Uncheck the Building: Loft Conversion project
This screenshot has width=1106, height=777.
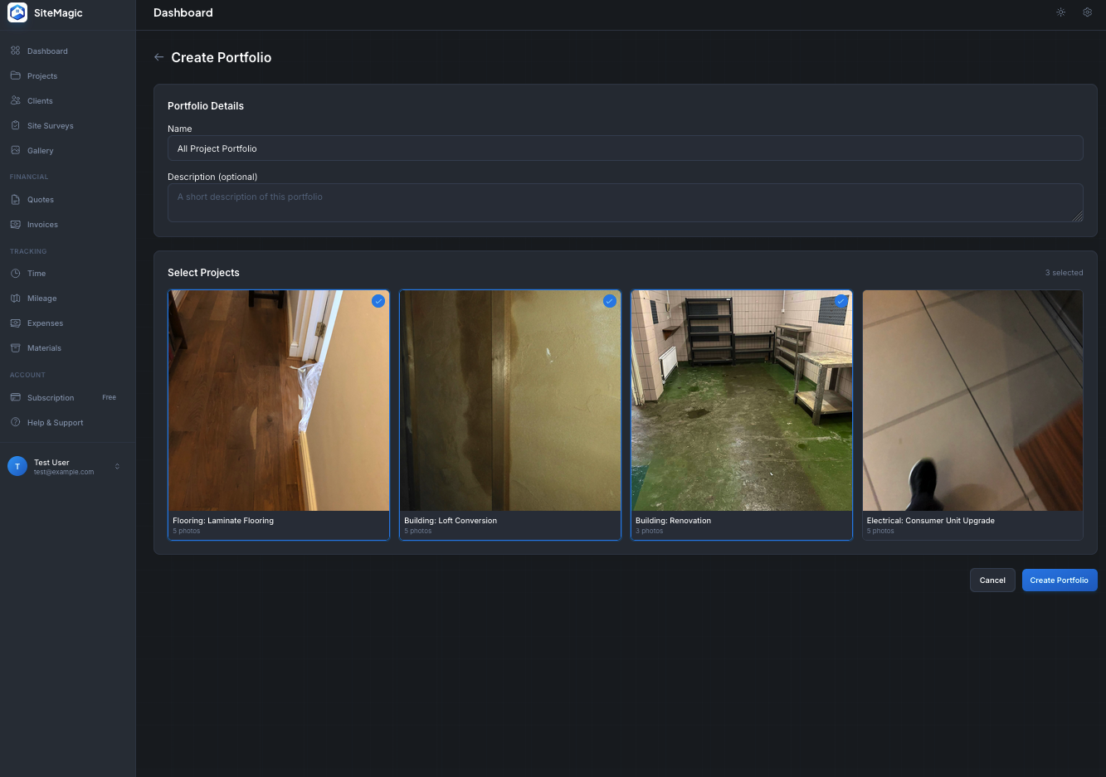pyautogui.click(x=609, y=301)
